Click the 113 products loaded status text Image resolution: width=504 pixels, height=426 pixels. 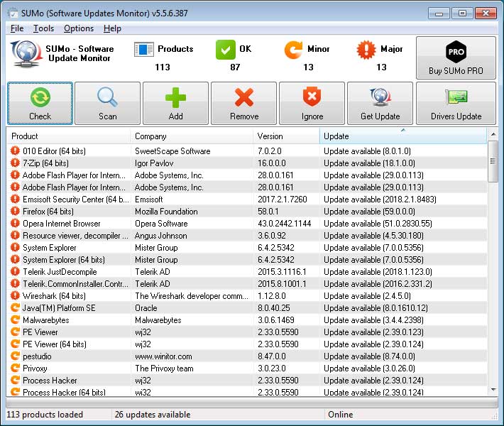[x=45, y=415]
